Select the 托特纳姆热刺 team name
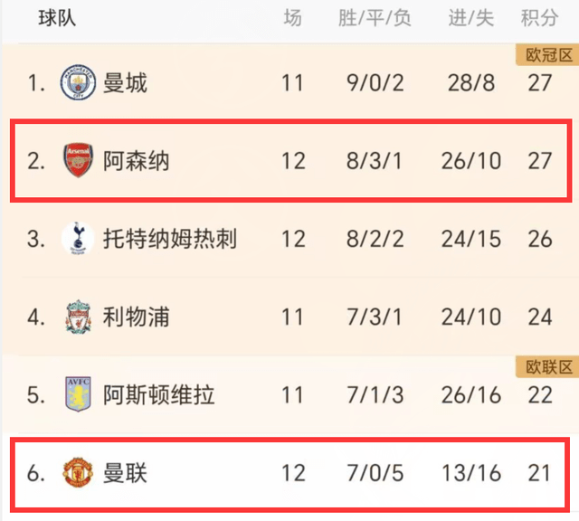Screen dimensions: 579x521 tap(169, 239)
